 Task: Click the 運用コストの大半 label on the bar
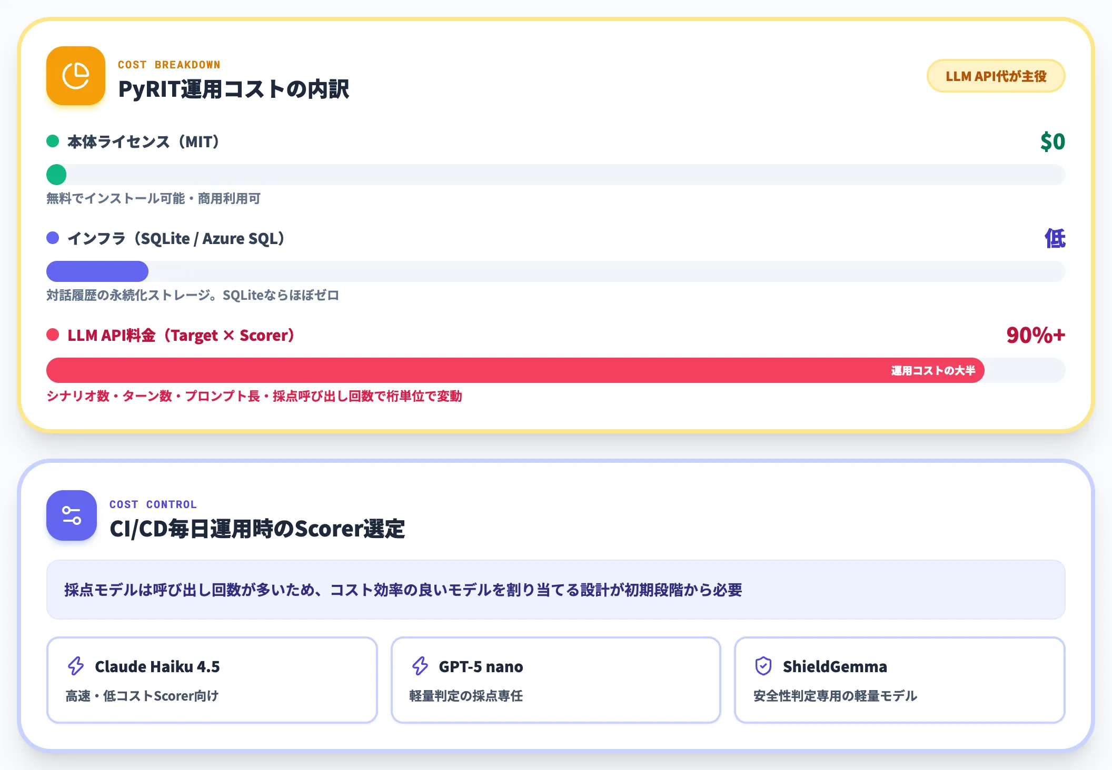[933, 370]
